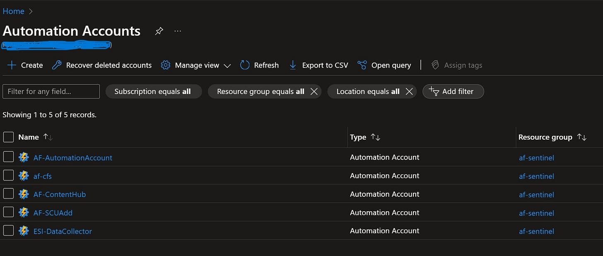Open af-sentinel resource group for AF-ContentHub

[536, 195]
